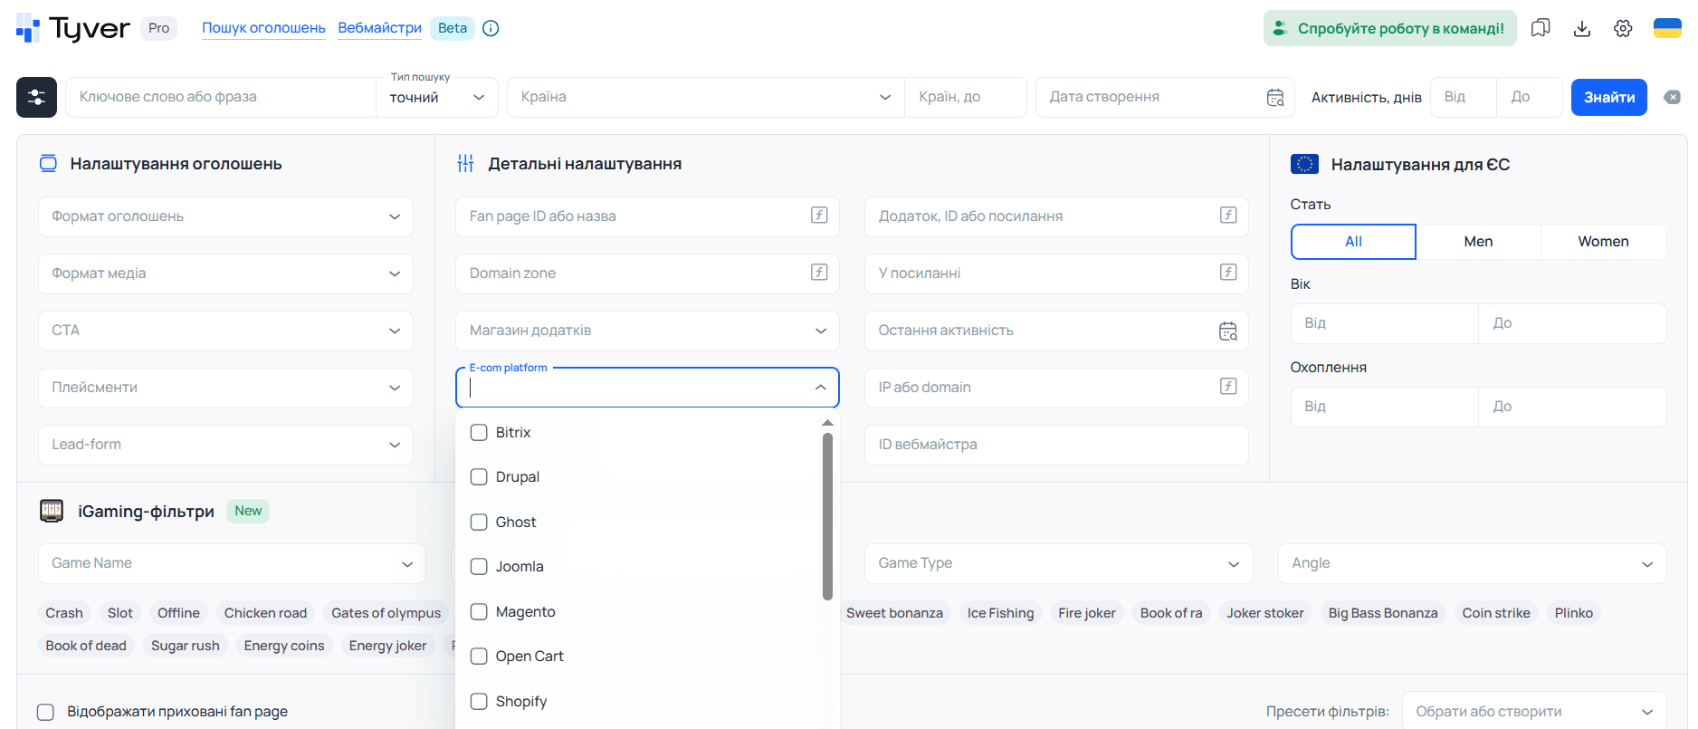
Task: Open the CTA dropdown
Action: [x=225, y=331]
